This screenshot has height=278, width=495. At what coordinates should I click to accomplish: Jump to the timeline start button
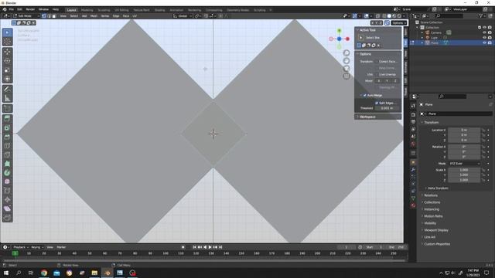[x=194, y=247]
